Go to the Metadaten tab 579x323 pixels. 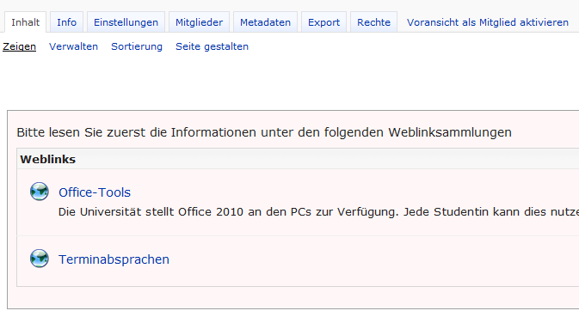tap(265, 22)
